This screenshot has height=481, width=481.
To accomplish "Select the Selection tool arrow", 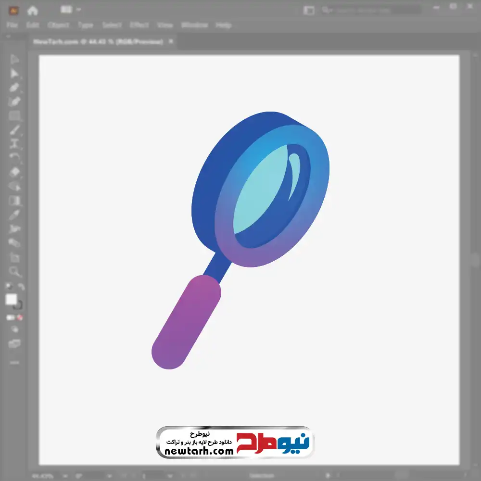I will coord(14,59).
